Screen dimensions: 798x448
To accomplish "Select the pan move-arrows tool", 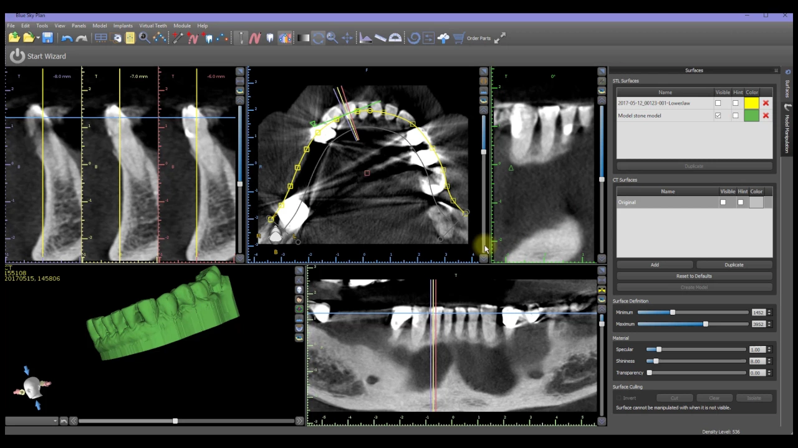I will 347,38.
